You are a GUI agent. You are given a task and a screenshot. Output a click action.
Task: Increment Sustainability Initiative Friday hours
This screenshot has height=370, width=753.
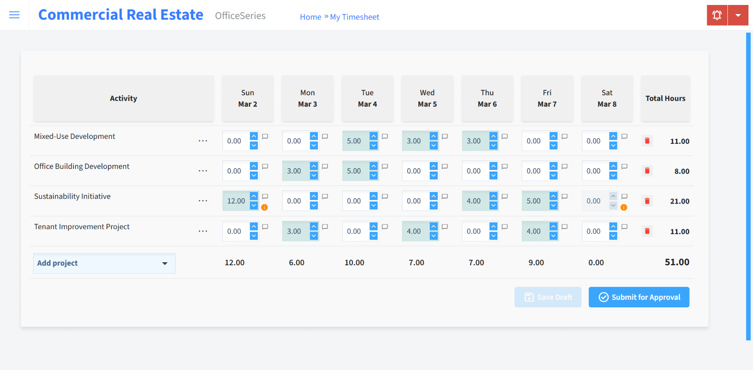click(553, 197)
